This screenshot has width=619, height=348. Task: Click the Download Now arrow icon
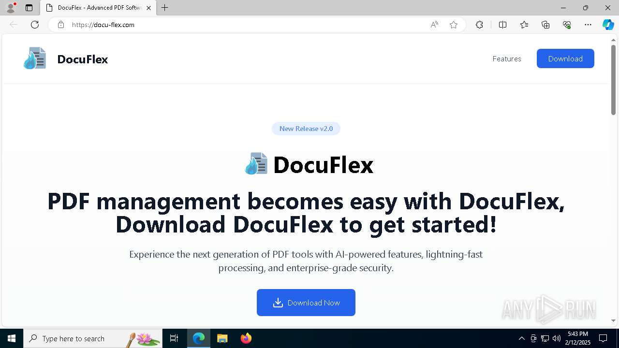tap(278, 303)
